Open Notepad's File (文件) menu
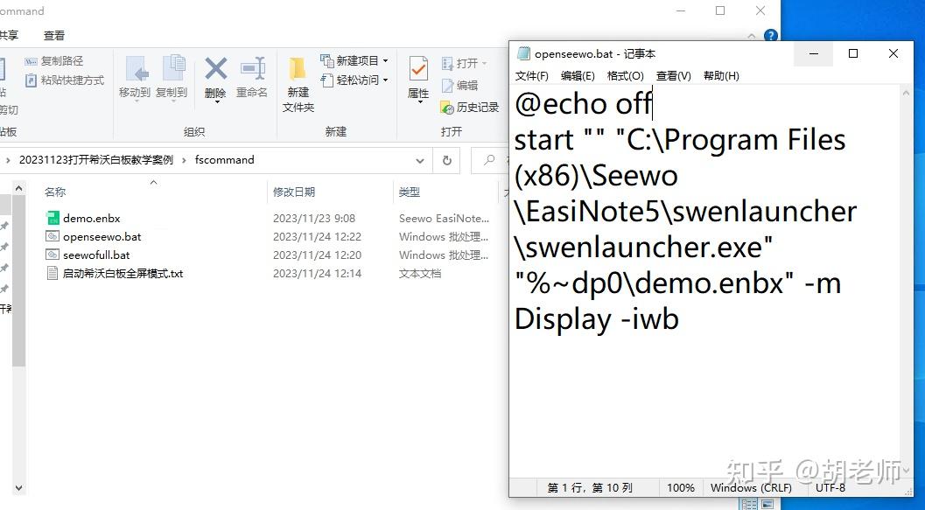 click(x=531, y=75)
